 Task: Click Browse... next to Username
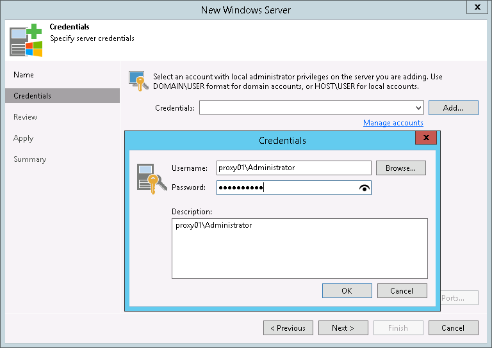coord(400,168)
